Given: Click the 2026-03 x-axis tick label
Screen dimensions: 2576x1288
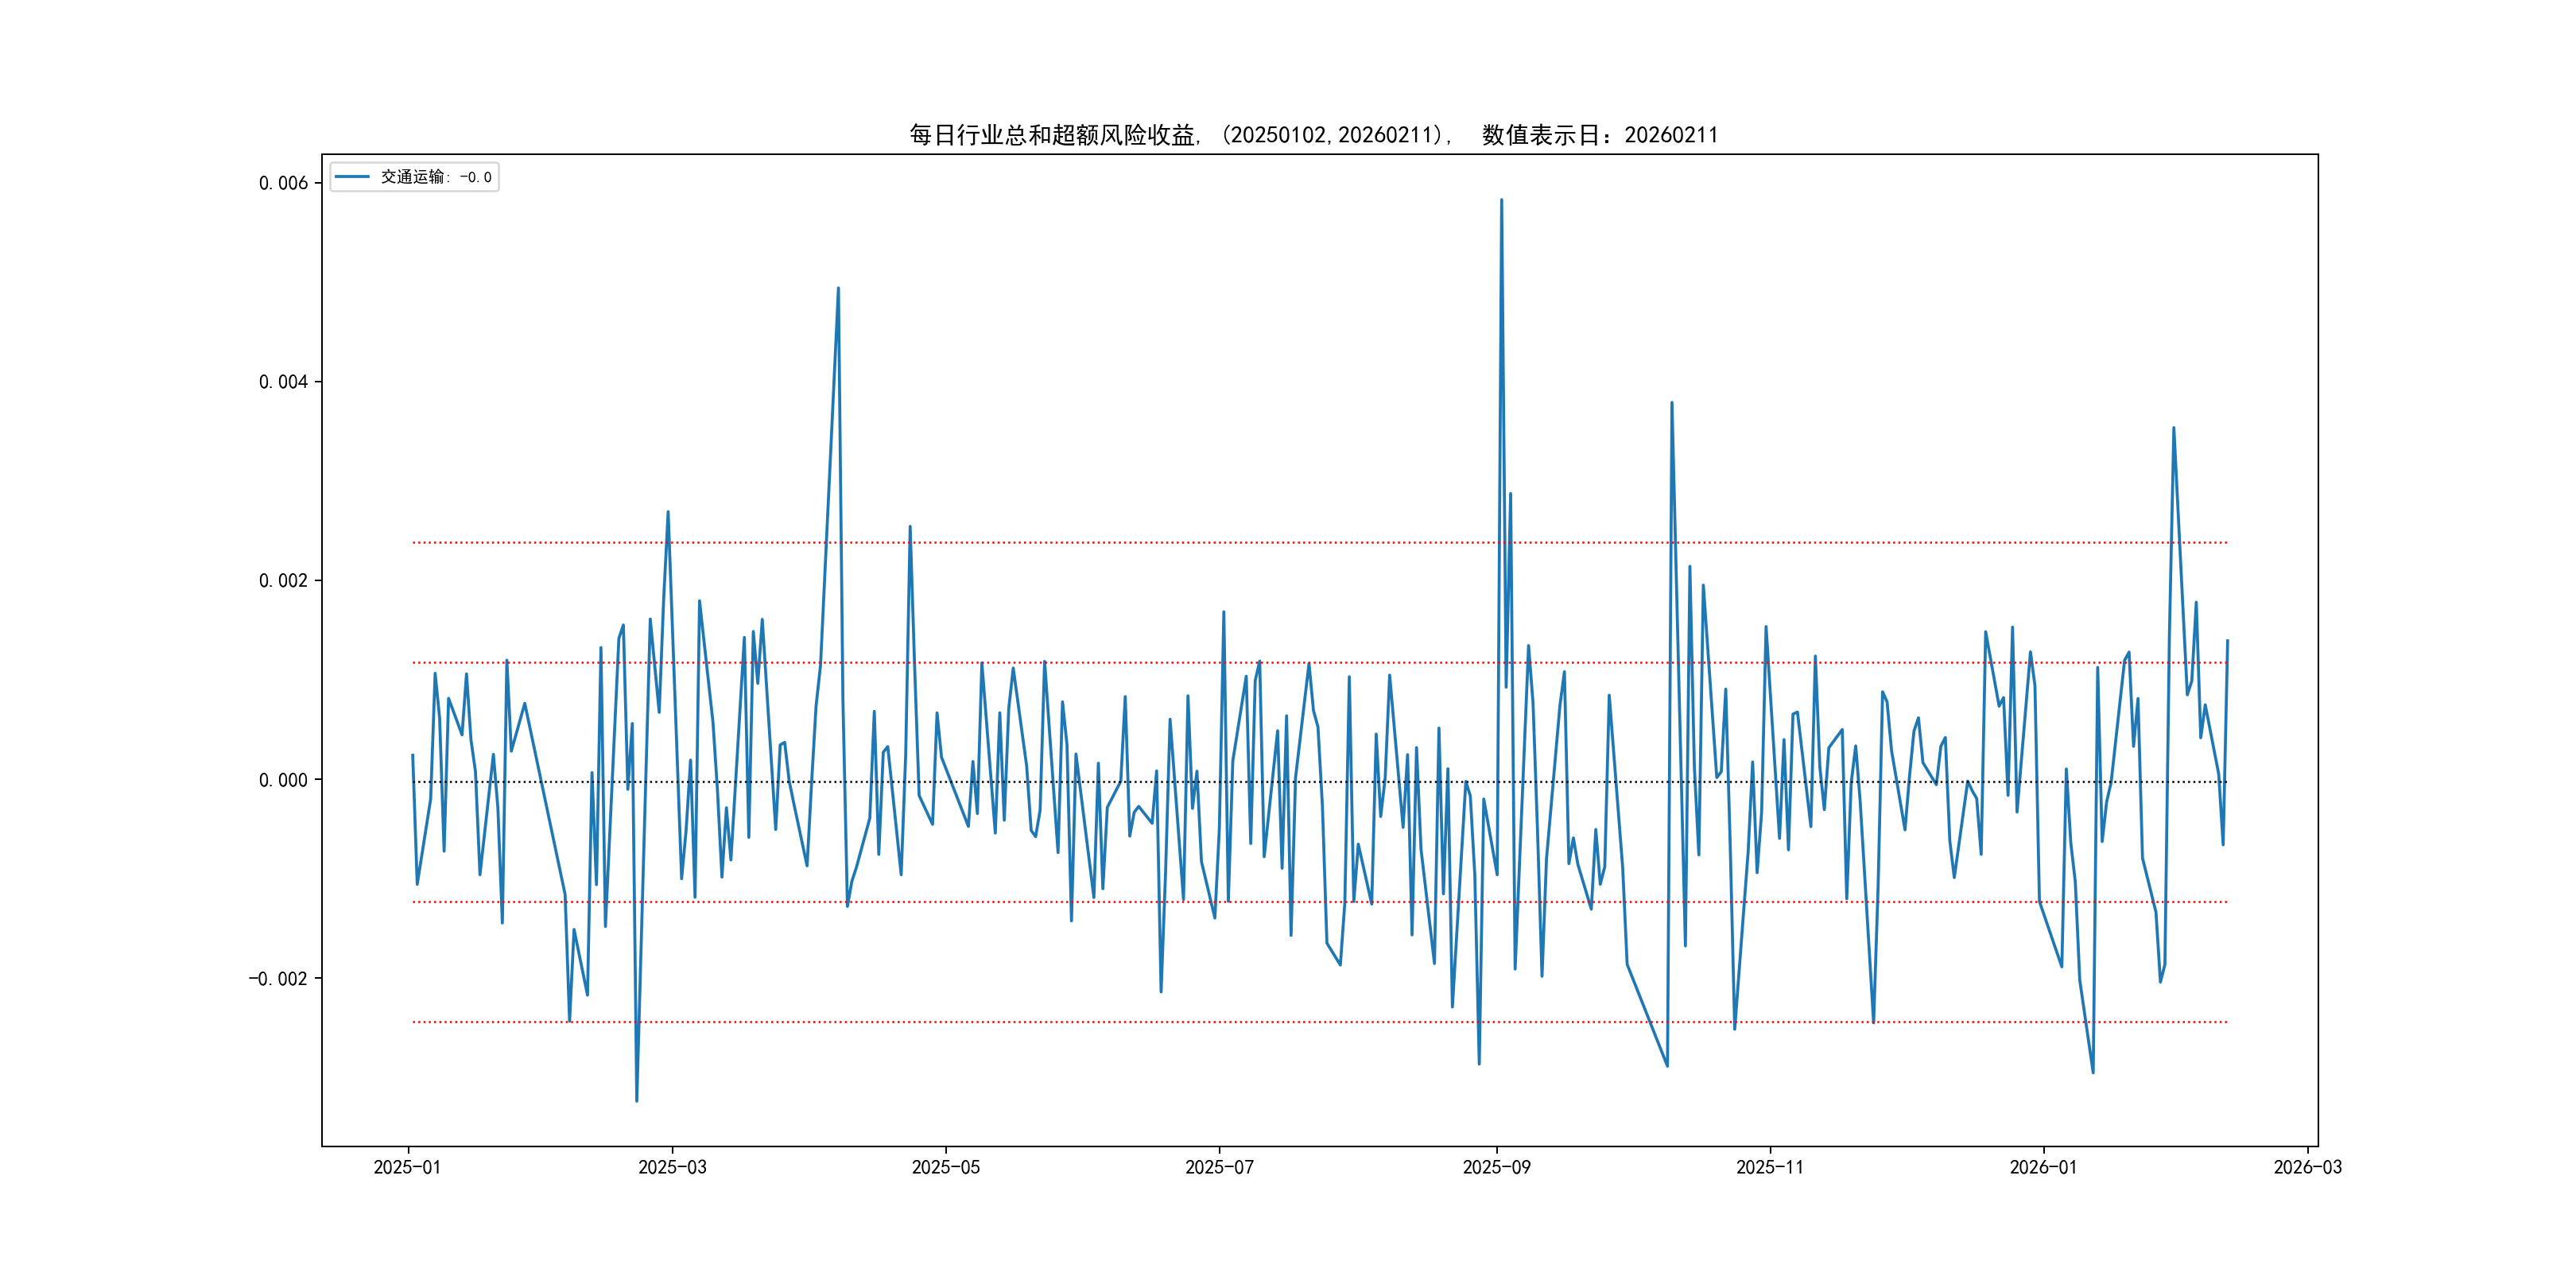Looking at the screenshot, I should [x=2307, y=1167].
